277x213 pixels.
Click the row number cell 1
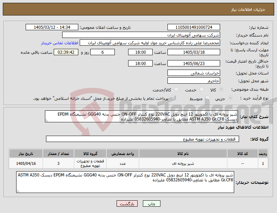coord(263,163)
